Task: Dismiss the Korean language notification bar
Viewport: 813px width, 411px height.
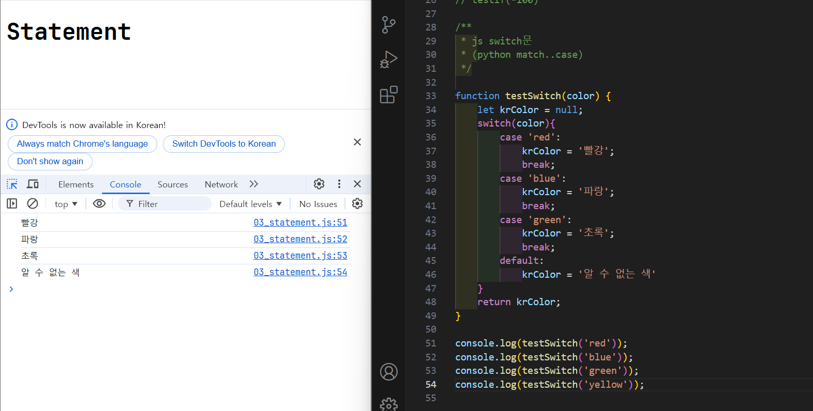Action: [x=357, y=142]
